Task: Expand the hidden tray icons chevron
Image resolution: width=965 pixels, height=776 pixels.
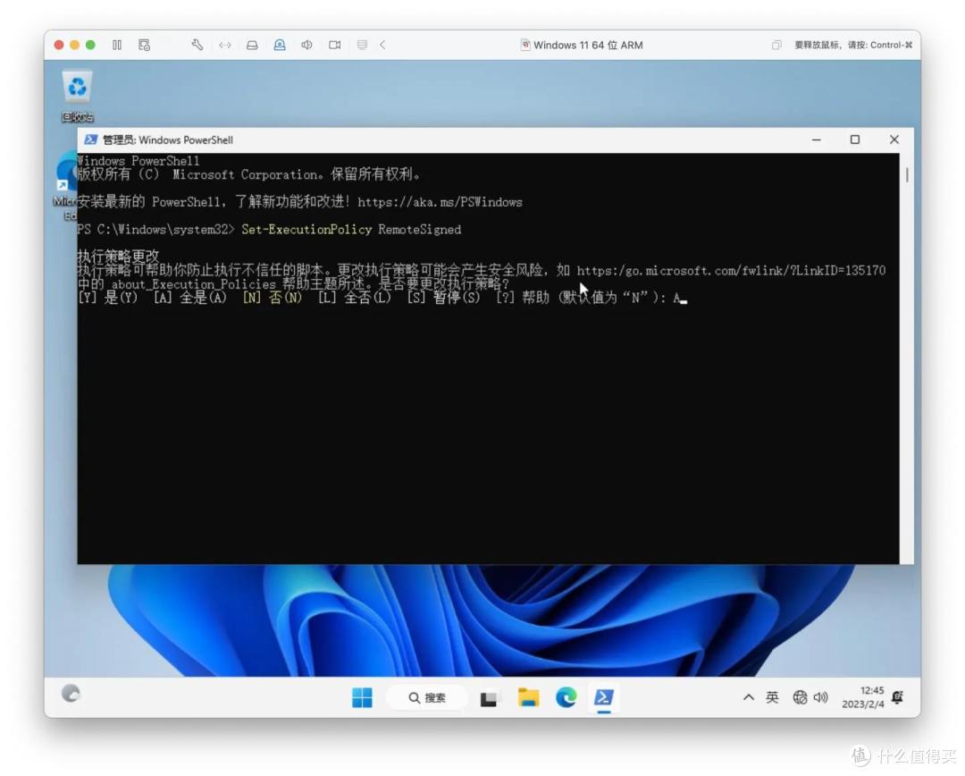Action: point(749,698)
